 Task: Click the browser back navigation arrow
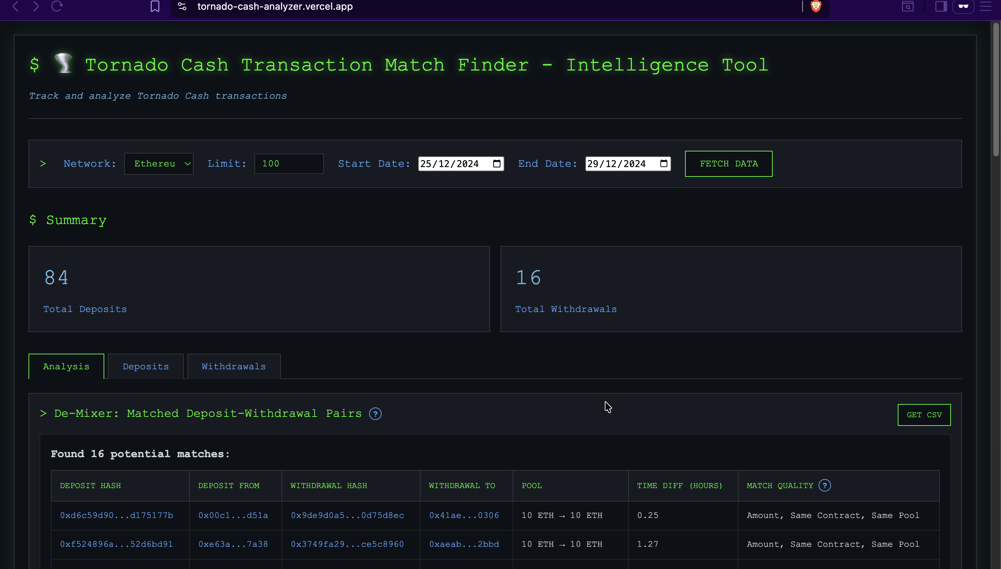[x=16, y=6]
